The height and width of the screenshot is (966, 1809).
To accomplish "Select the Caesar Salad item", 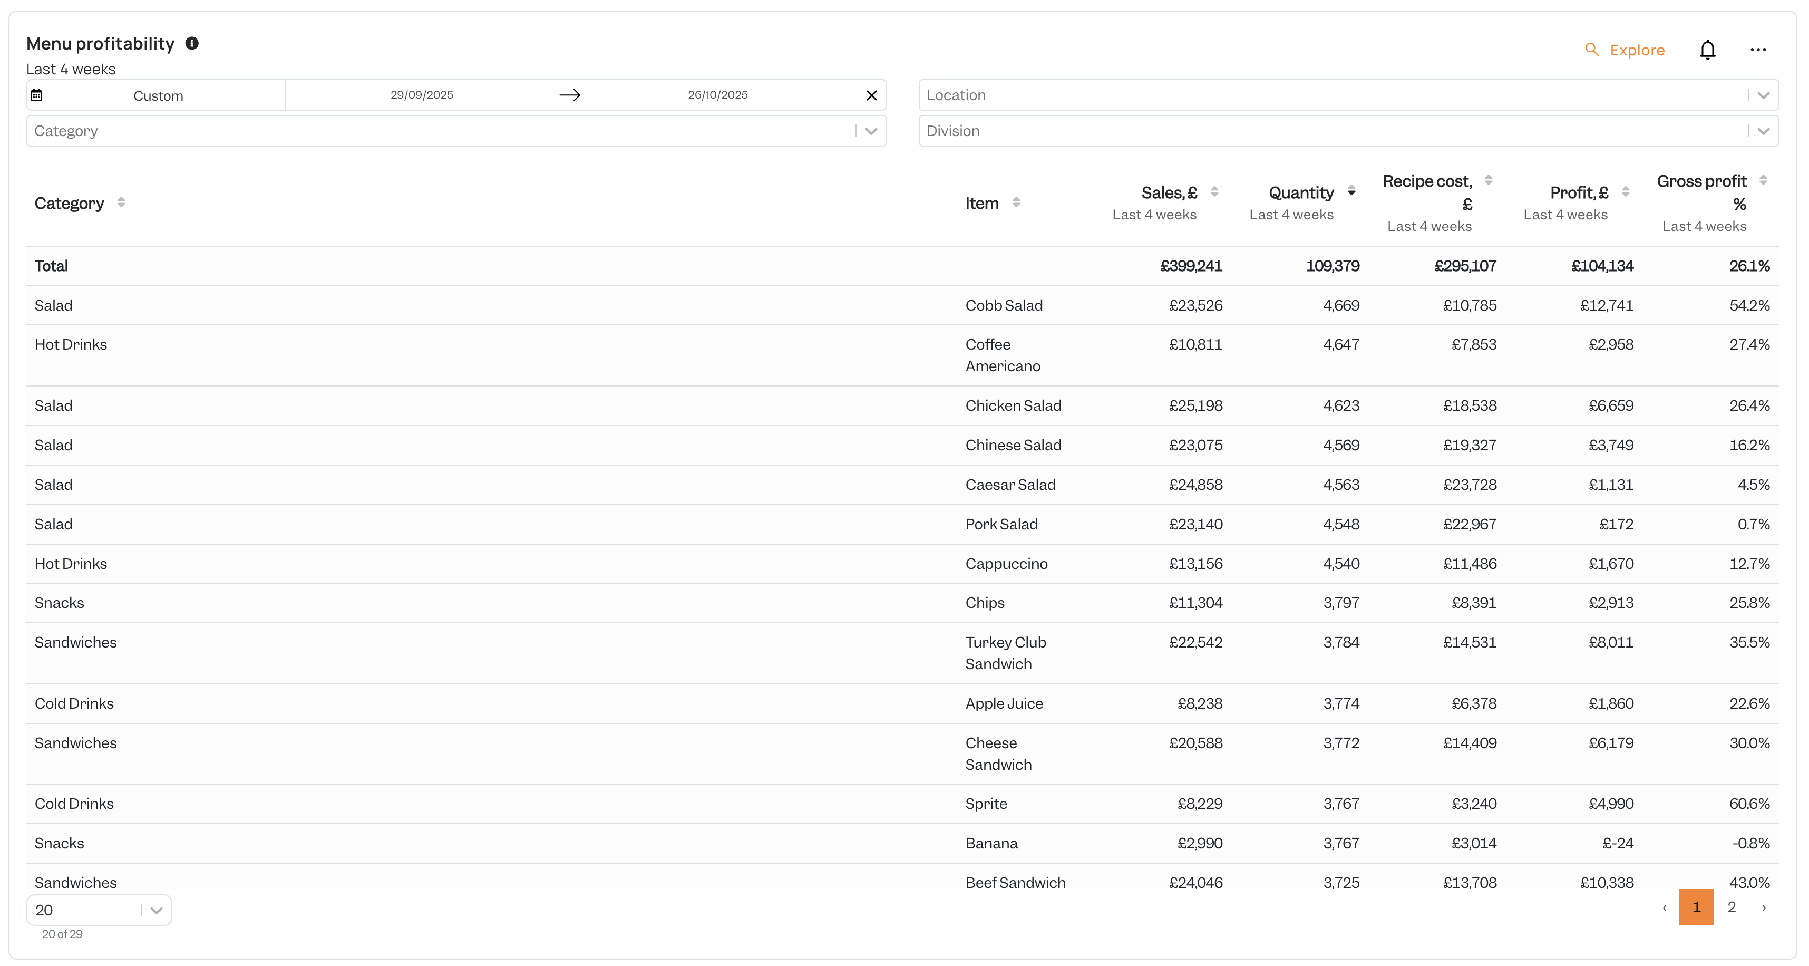I will point(1010,484).
